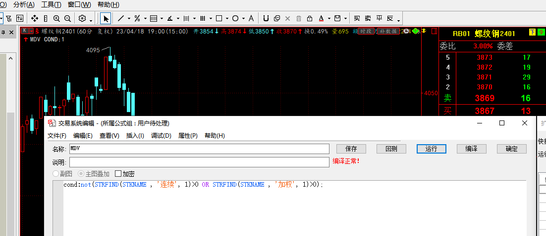
Task: Click the 买 buy toolbar button
Action: point(357,18)
